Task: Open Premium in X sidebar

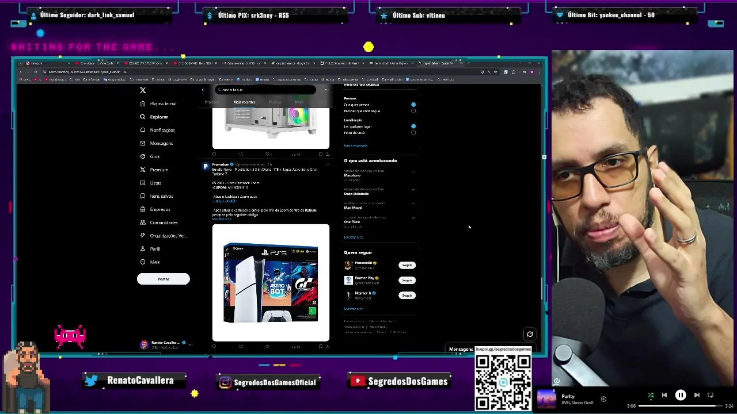Action: coord(154,170)
